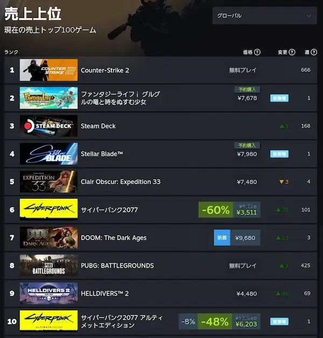Click the help icon next to 変更
This screenshot has height=338, width=323.
tap(292, 52)
